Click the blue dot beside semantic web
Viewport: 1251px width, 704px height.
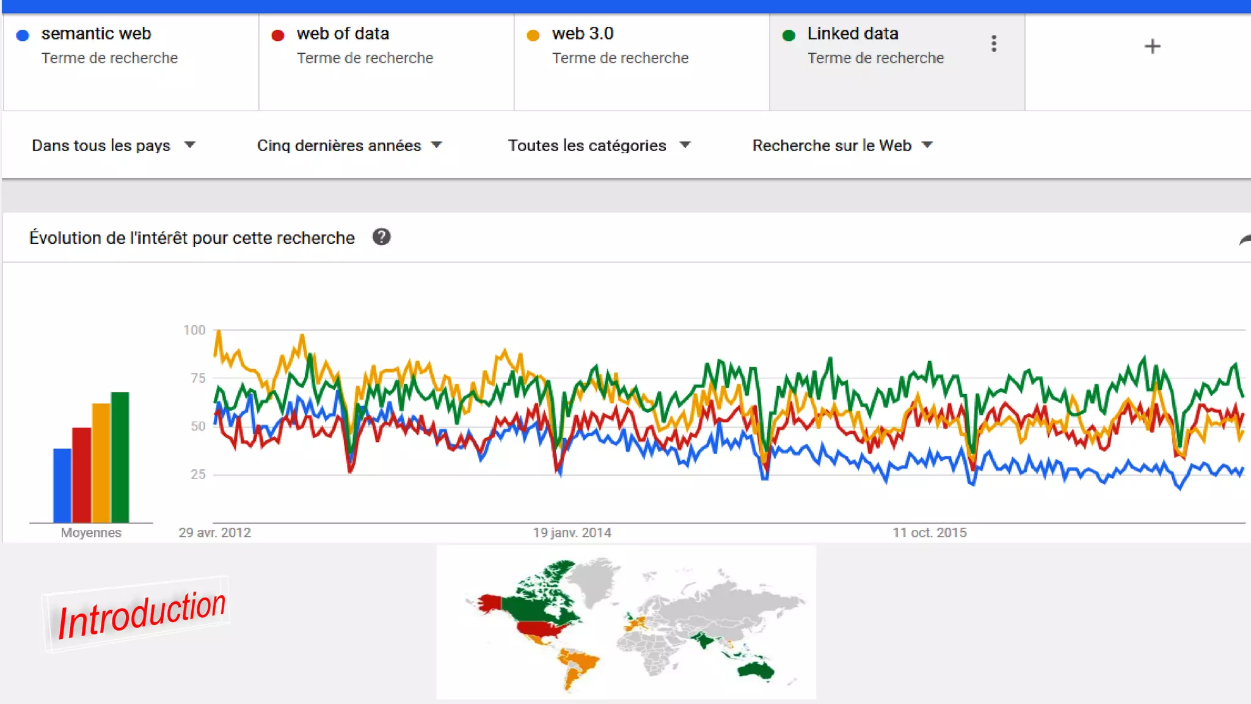[x=23, y=35]
